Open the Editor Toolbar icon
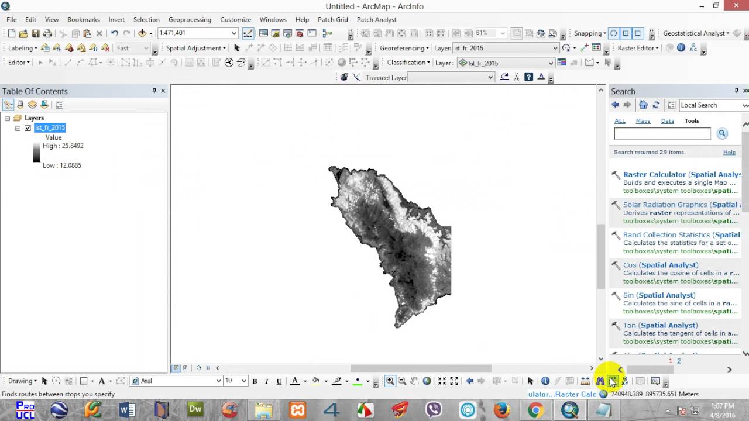Viewport: 749px width, 421px height. [248, 33]
